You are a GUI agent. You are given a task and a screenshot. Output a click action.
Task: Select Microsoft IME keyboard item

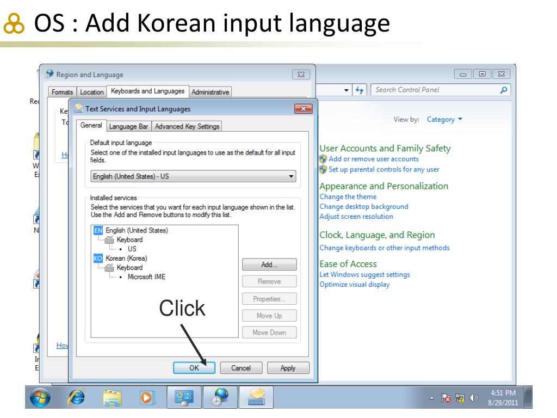(x=147, y=276)
